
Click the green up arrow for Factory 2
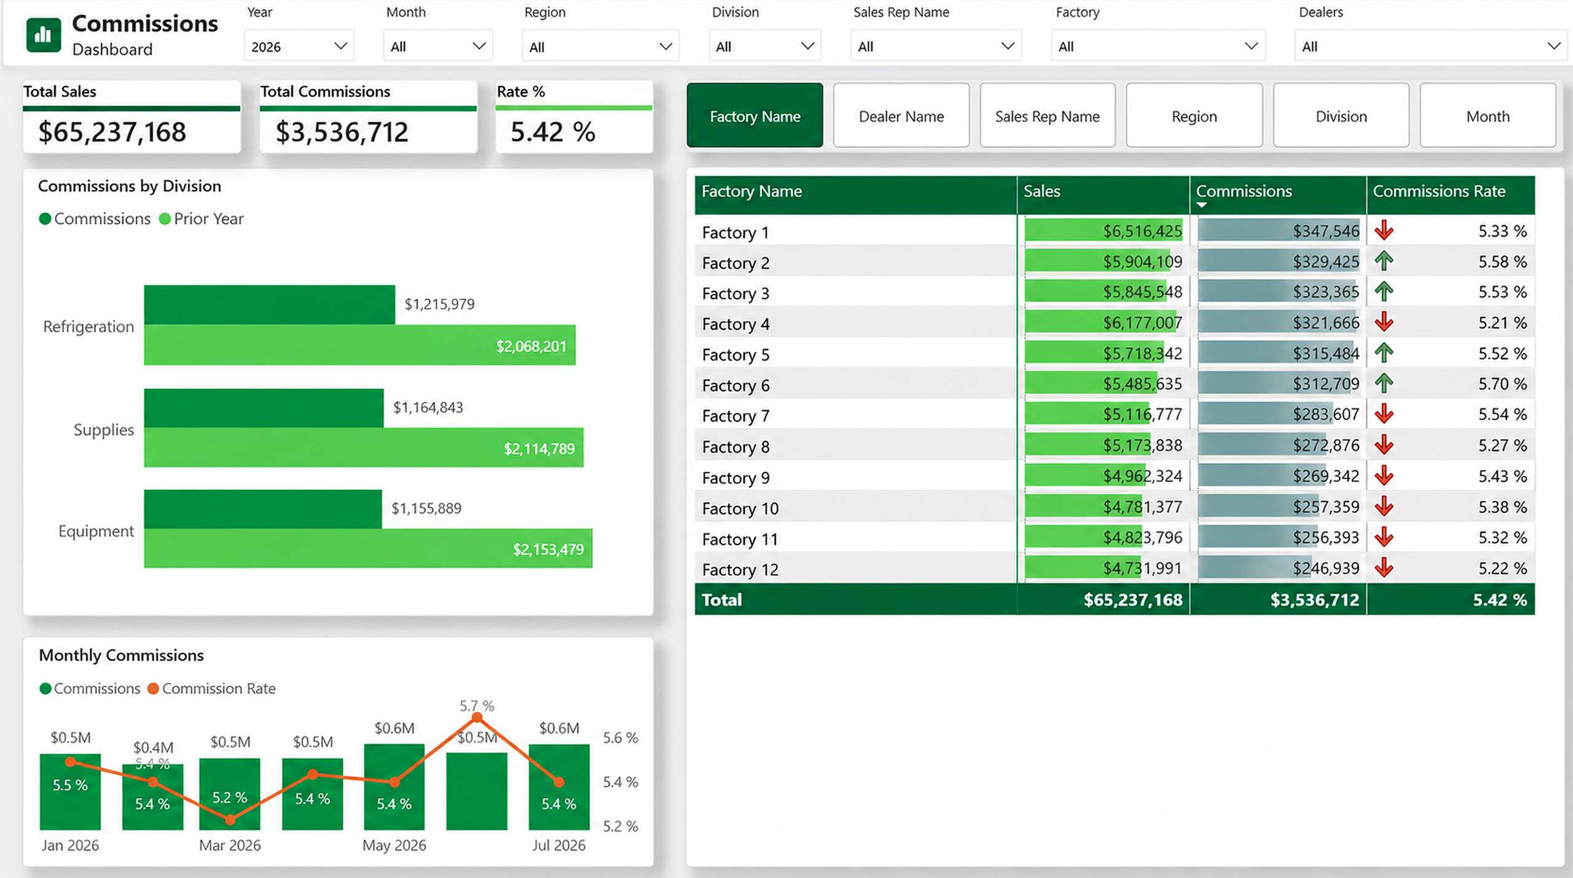tap(1384, 262)
